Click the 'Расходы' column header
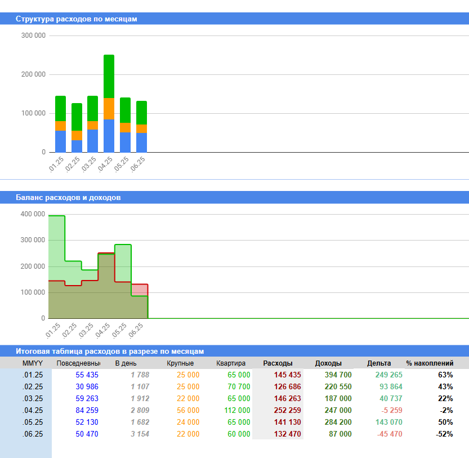The image size is (469, 458). pyautogui.click(x=278, y=363)
